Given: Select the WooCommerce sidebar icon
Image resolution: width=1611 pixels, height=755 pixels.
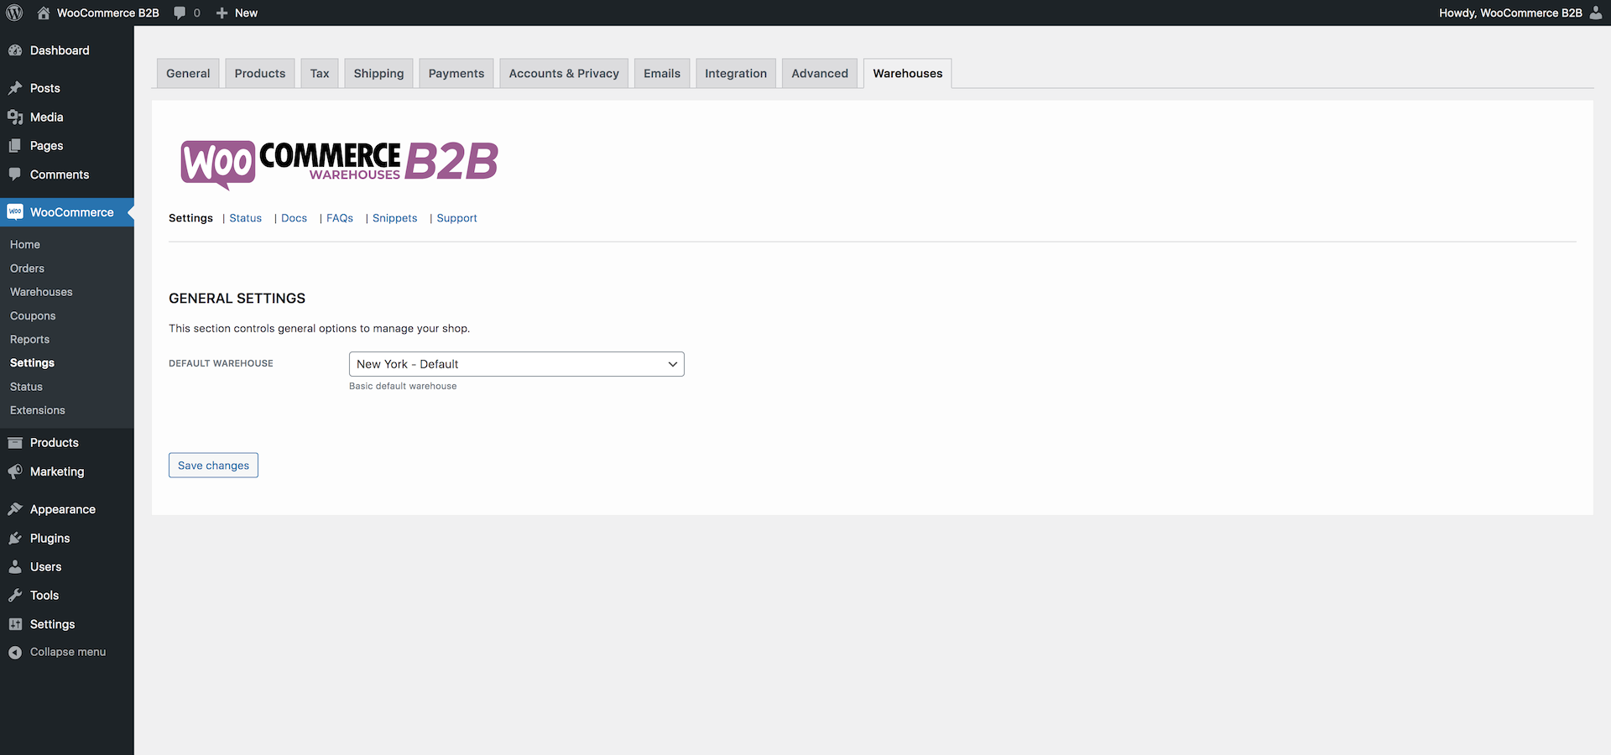Looking at the screenshot, I should point(15,211).
